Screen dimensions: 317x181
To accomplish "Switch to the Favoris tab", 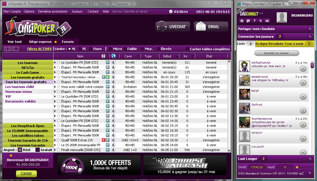I will 66,42.
